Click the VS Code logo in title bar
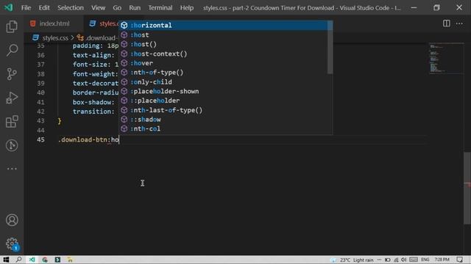Screen dimensions: 471x264 point(9,7)
